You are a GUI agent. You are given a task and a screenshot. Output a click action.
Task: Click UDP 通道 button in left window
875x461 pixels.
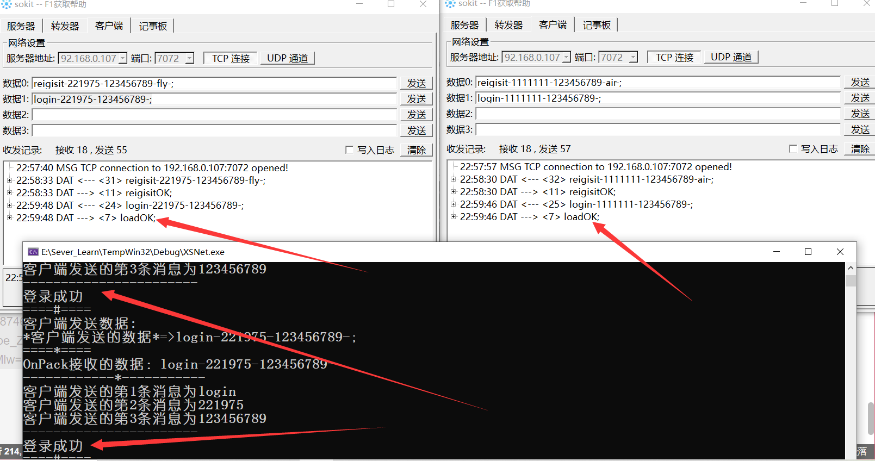pyautogui.click(x=287, y=58)
